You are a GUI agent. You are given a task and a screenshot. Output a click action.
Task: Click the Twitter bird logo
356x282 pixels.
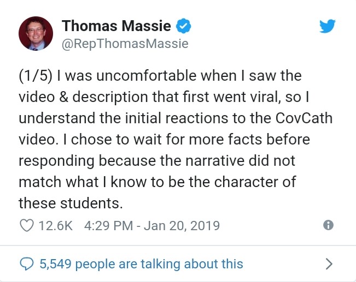326,26
